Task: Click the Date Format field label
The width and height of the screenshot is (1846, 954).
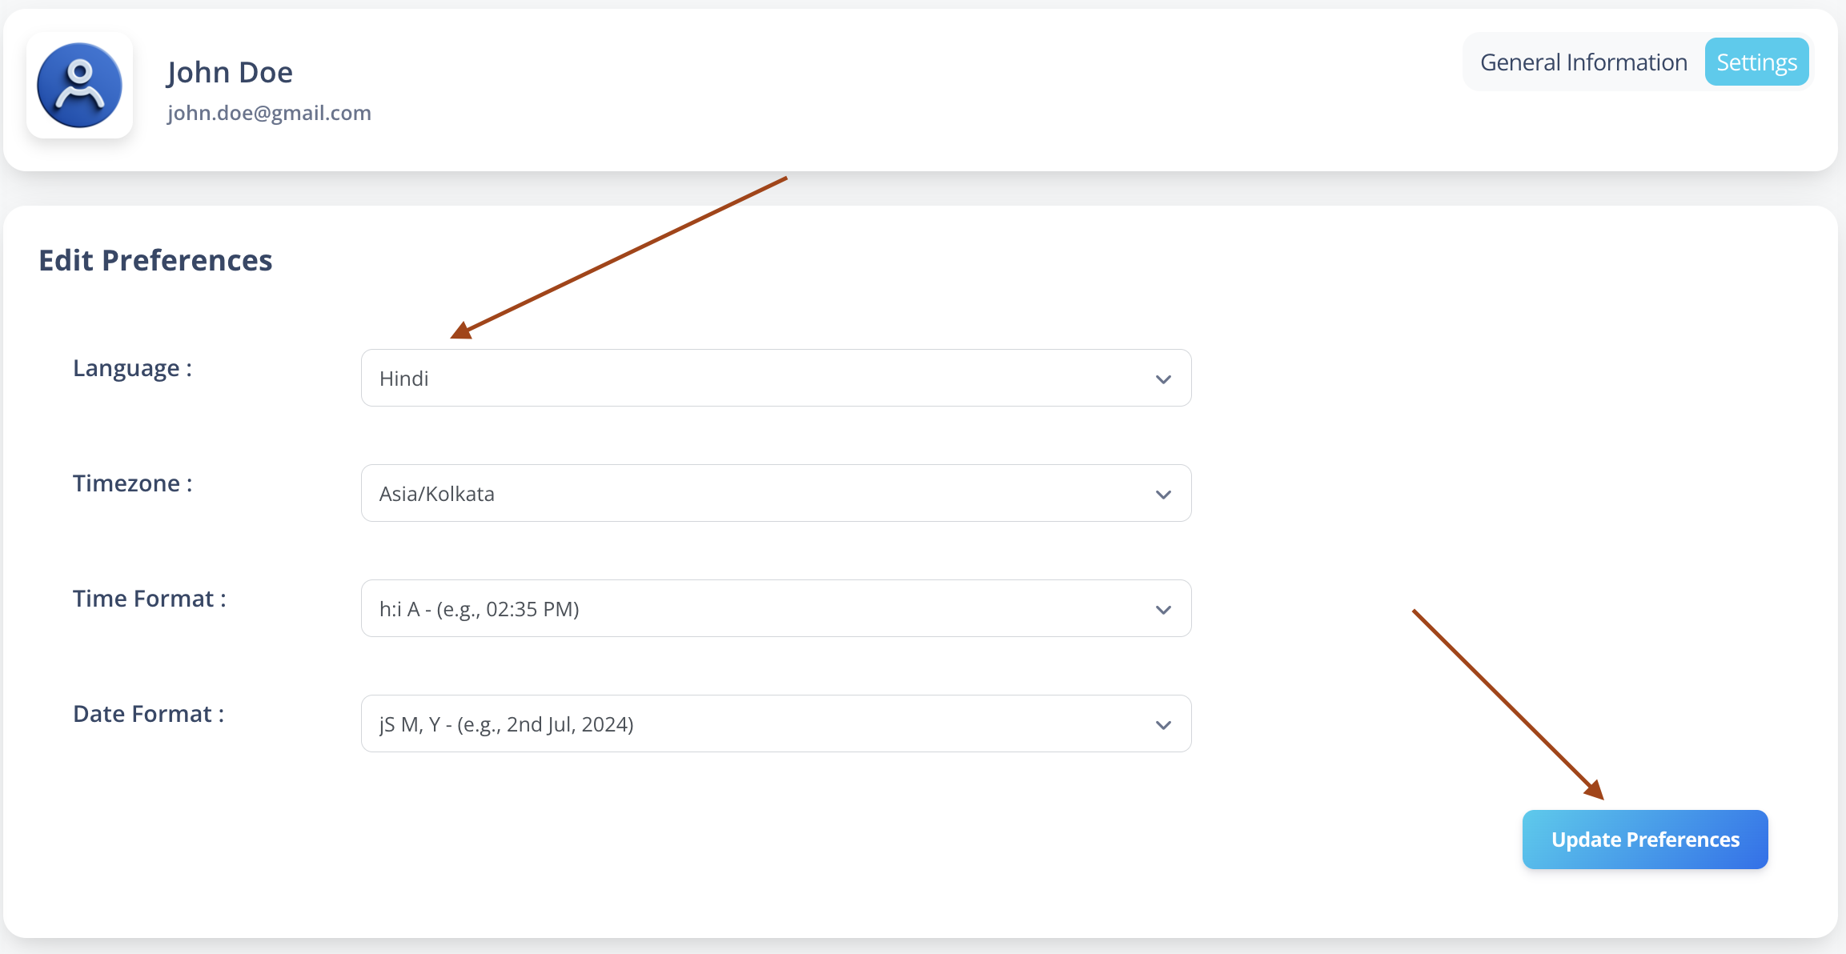Action: 149,714
